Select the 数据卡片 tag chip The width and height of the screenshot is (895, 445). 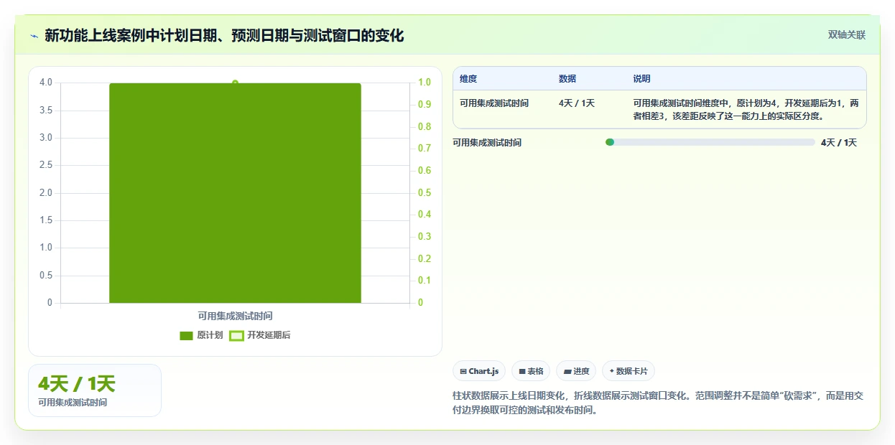coord(629,371)
